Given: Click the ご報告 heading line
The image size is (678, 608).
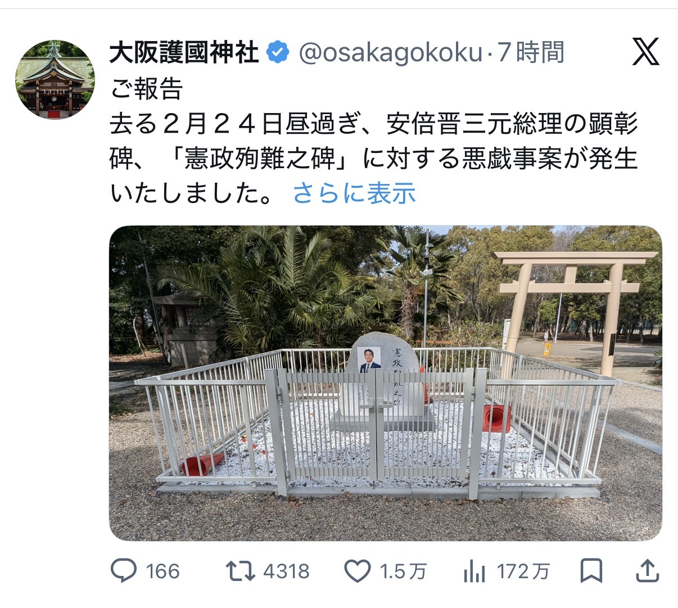Looking at the screenshot, I should point(147,89).
